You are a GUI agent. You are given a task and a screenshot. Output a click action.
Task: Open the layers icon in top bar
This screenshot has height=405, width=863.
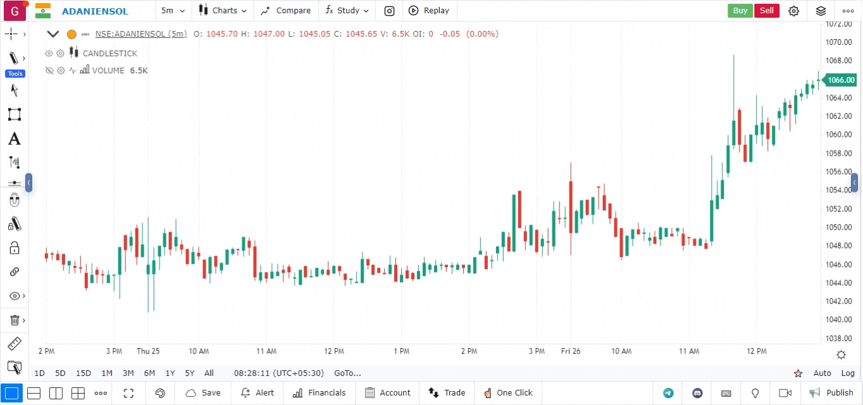coord(821,11)
